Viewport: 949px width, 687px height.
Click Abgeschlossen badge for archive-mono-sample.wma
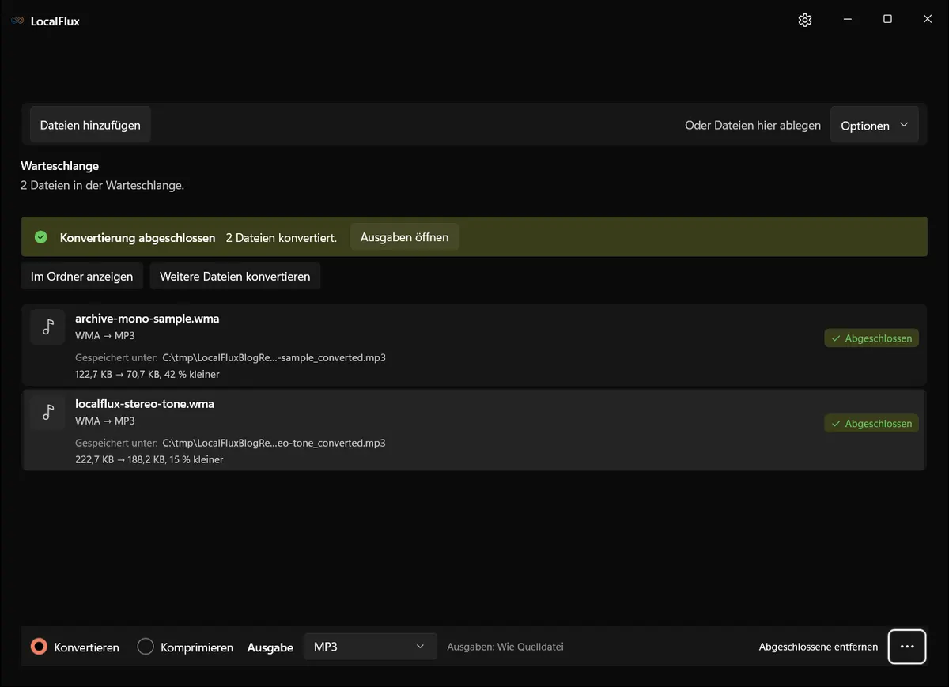(871, 338)
